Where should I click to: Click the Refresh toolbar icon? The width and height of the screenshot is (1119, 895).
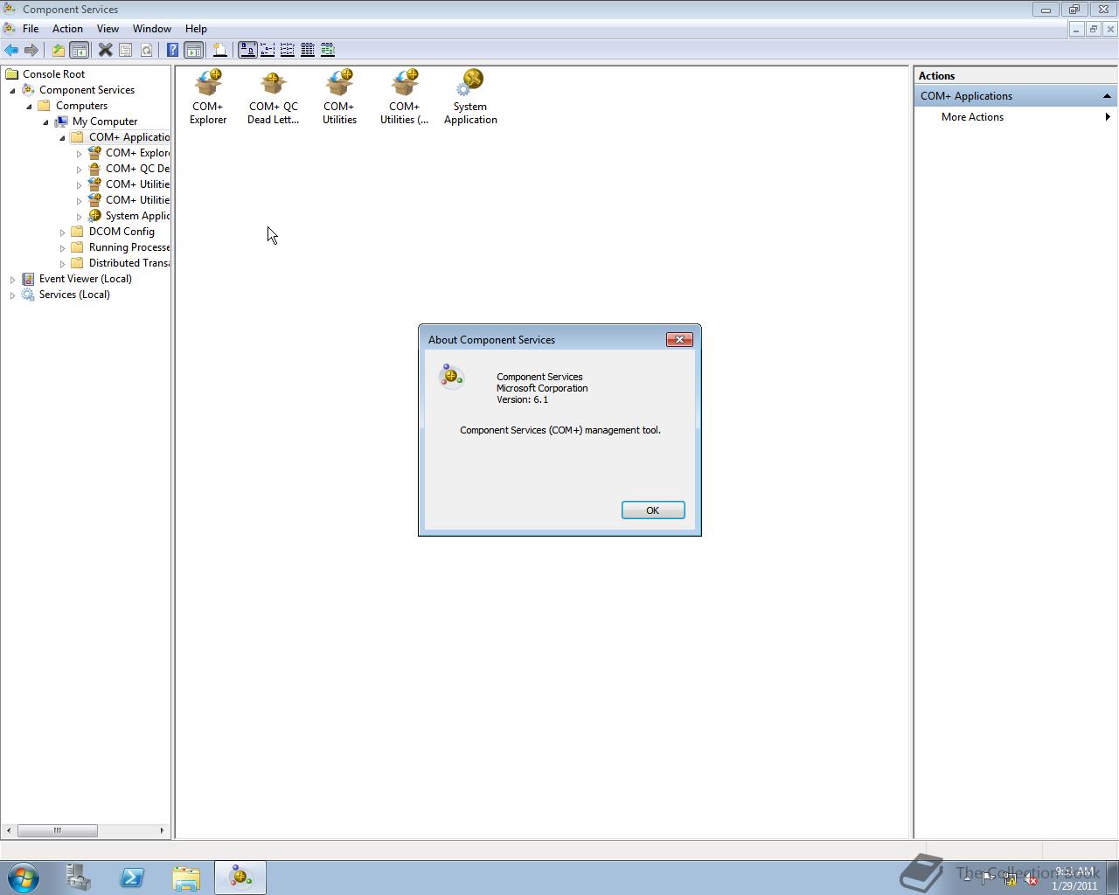coord(146,50)
